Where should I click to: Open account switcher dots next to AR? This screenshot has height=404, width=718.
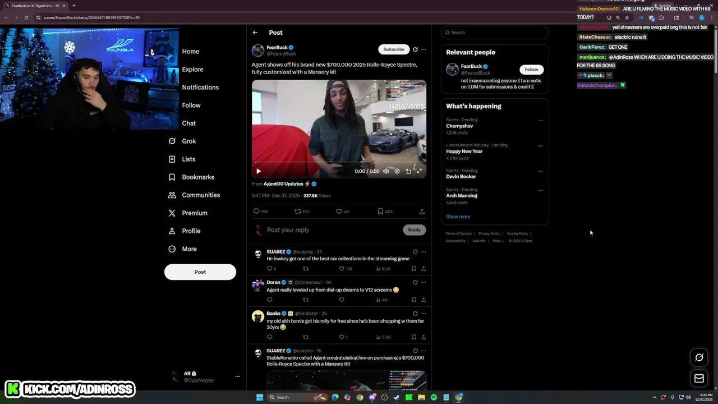[237, 377]
